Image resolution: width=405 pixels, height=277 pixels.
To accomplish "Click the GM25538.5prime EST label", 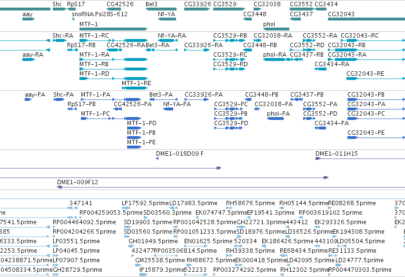I will (x=160, y=260).
